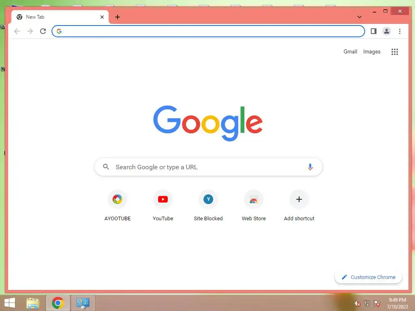Click the muted volume tray icon
This screenshot has width=415, height=311.
pyautogui.click(x=357, y=303)
